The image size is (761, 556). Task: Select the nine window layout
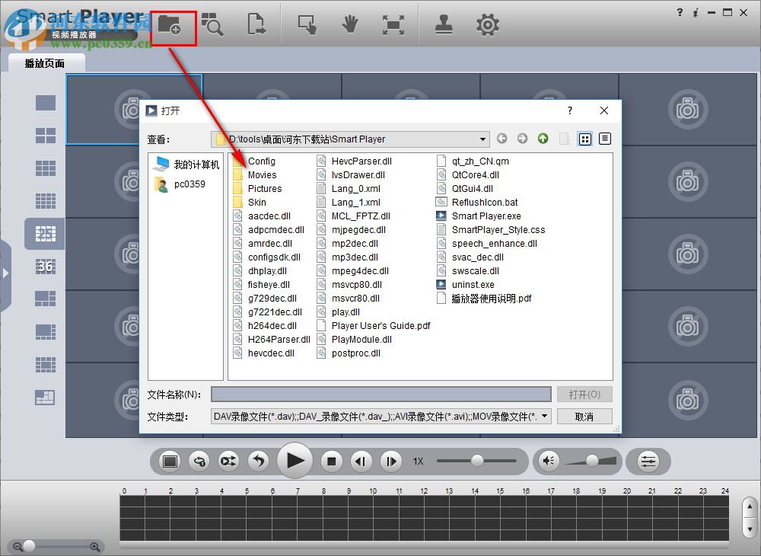[x=45, y=168]
